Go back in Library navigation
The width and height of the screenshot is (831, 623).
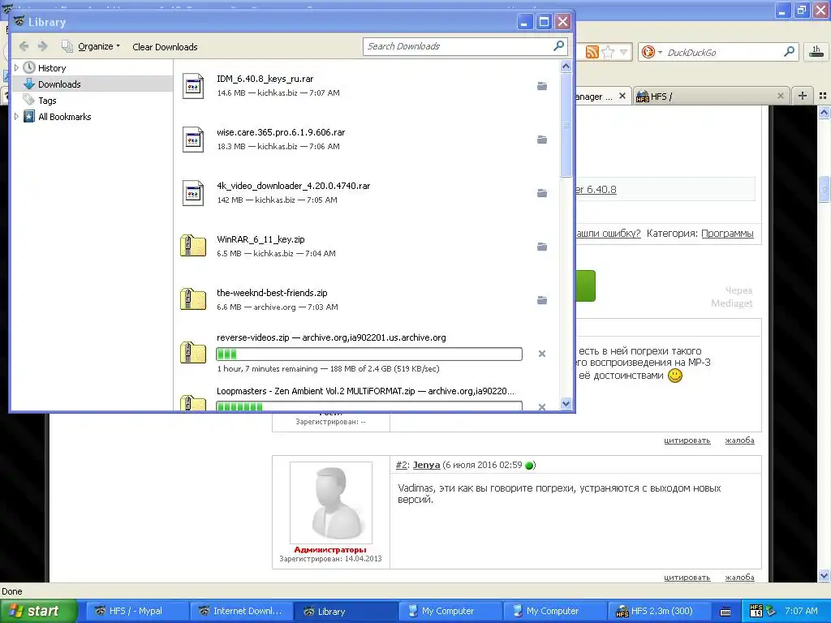pos(24,46)
